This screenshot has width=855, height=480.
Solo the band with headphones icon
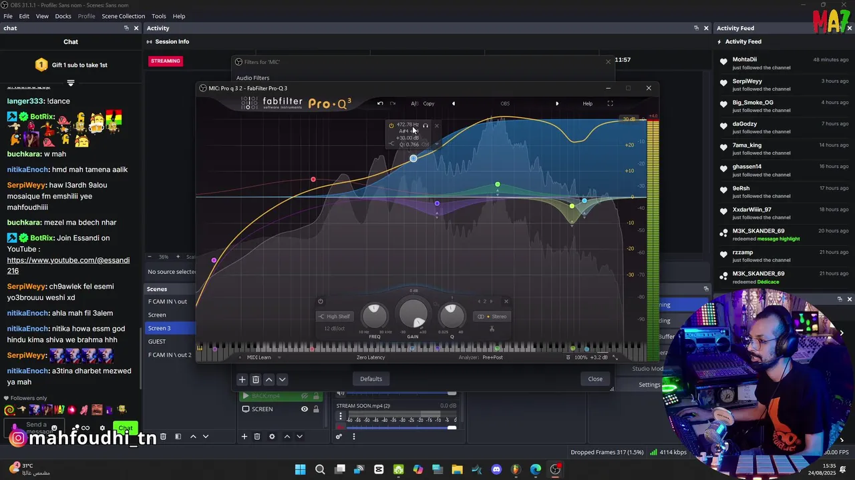425,125
